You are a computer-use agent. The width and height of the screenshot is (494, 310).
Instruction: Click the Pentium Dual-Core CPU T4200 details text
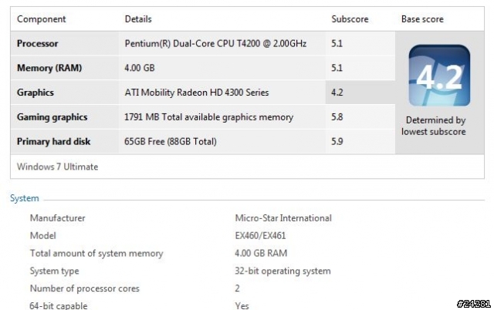215,43
